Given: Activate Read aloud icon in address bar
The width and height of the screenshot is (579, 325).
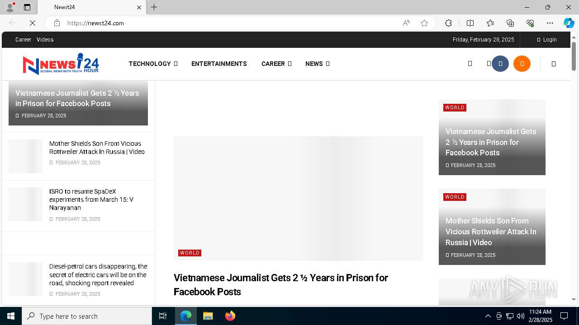Looking at the screenshot, I should tap(406, 23).
